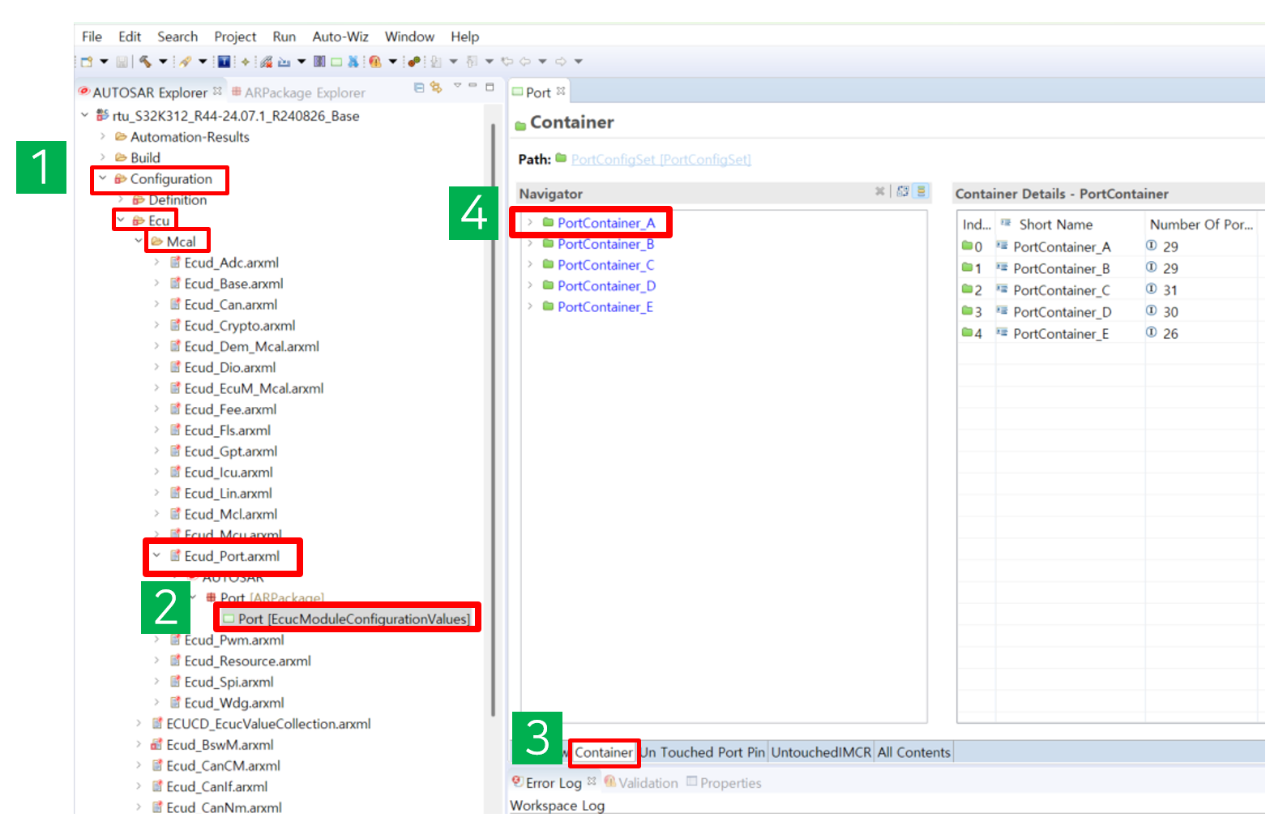Click the gray X icon in Navigator header
The height and width of the screenshot is (826, 1287).
click(x=879, y=191)
